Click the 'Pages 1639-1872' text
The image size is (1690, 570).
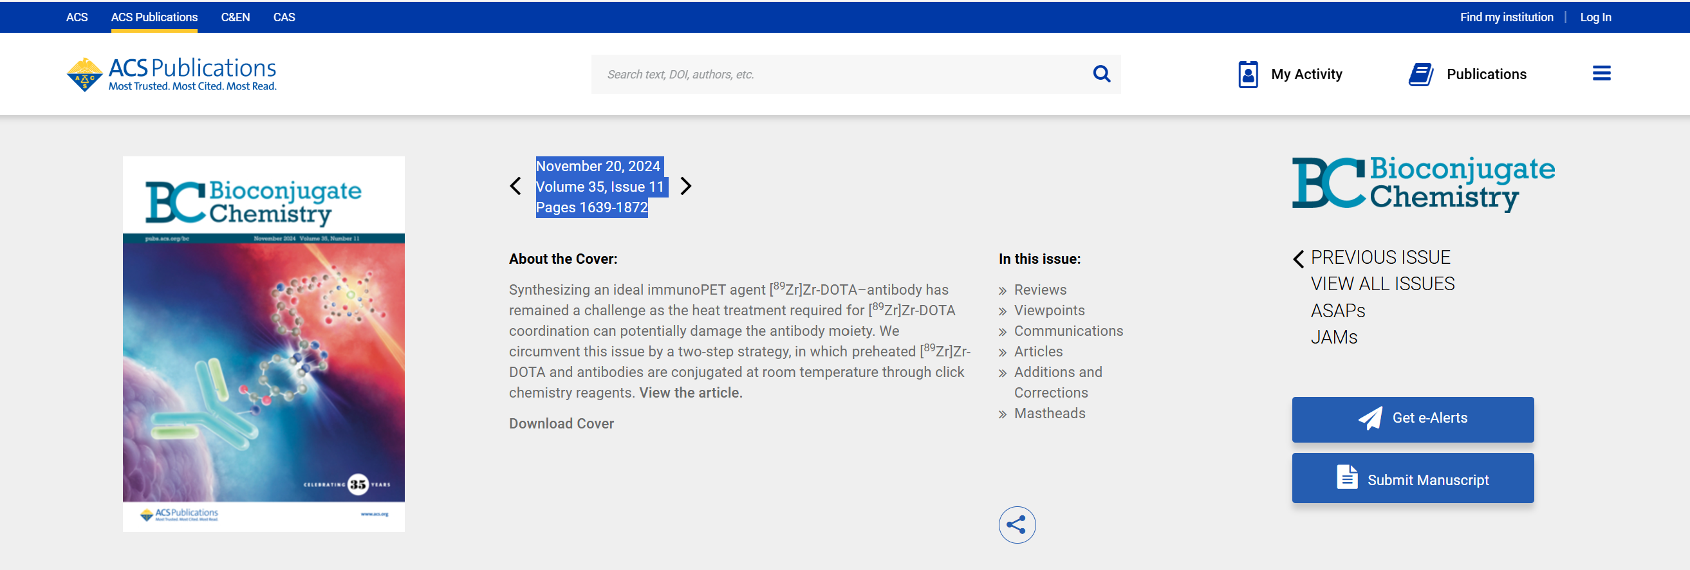tap(591, 207)
